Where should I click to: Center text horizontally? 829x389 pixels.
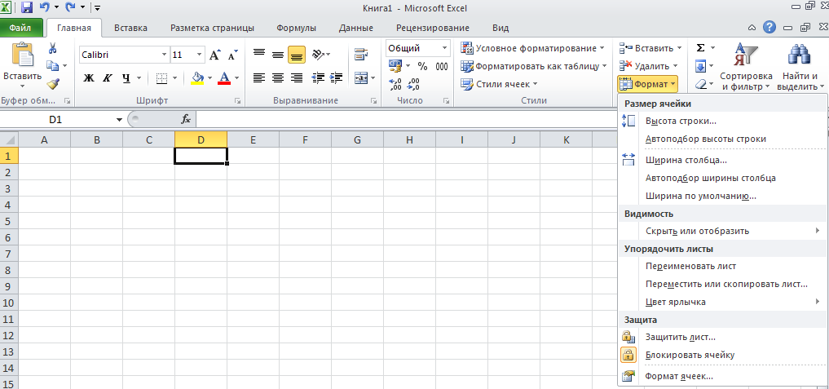[x=278, y=78]
